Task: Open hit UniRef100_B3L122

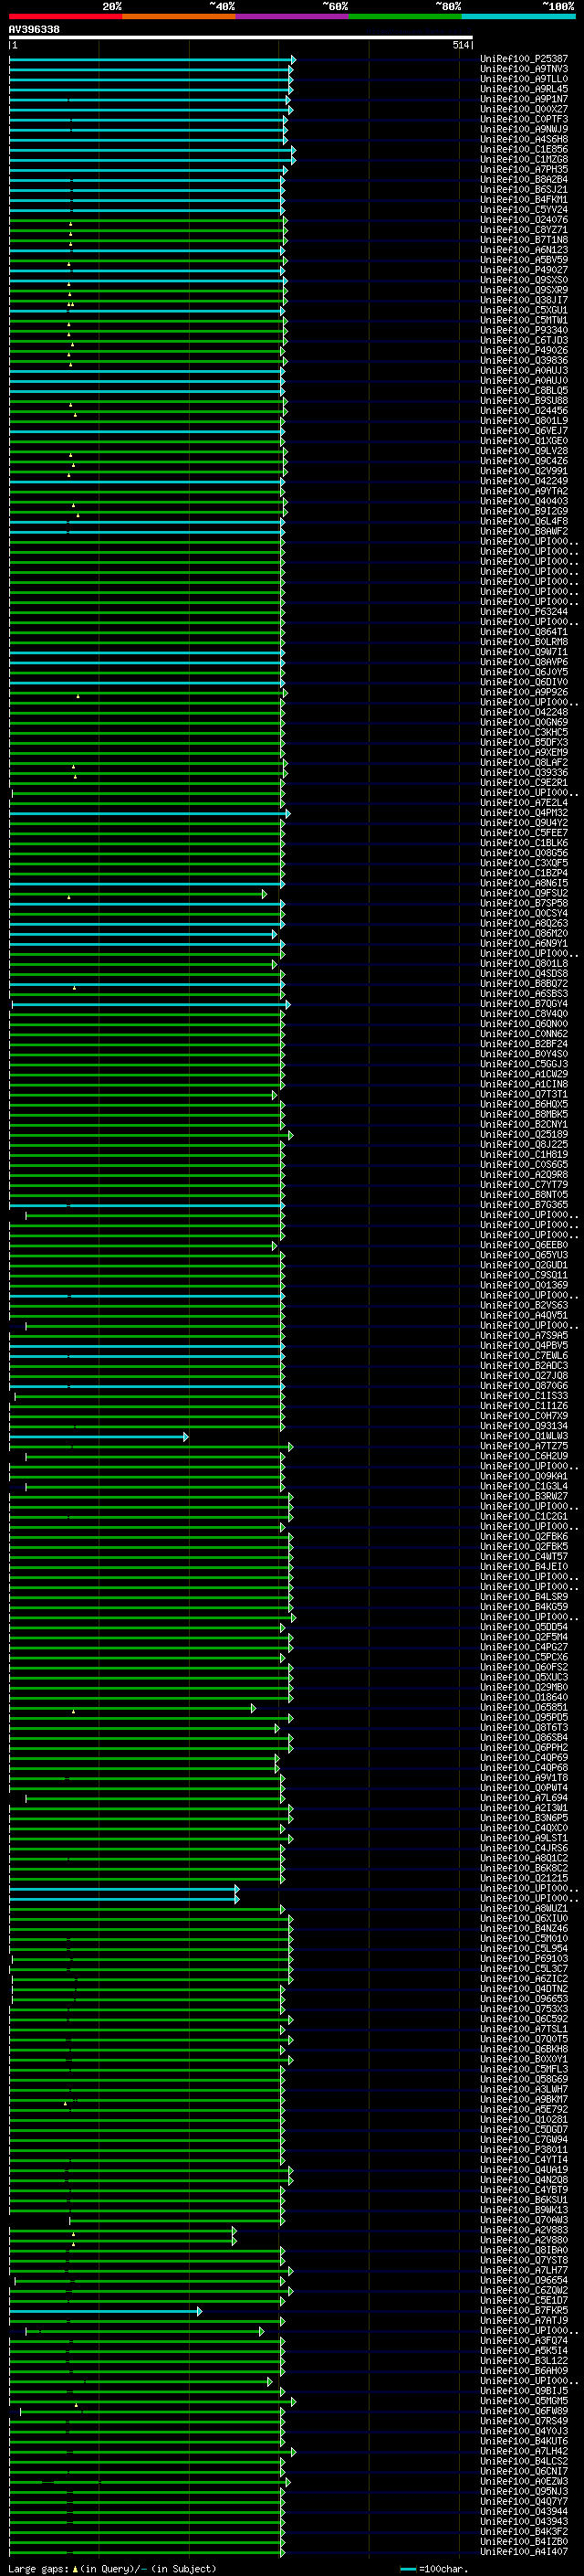Action: [x=524, y=2360]
